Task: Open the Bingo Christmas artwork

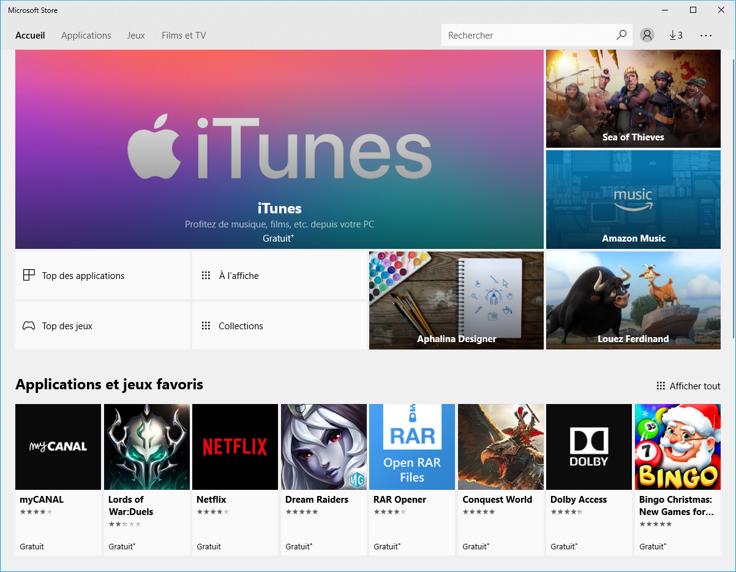Action: [678, 447]
